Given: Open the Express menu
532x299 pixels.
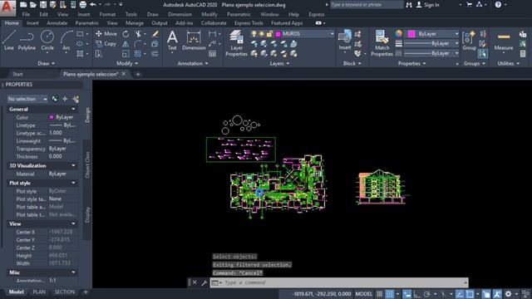Looking at the screenshot, I should 316,14.
